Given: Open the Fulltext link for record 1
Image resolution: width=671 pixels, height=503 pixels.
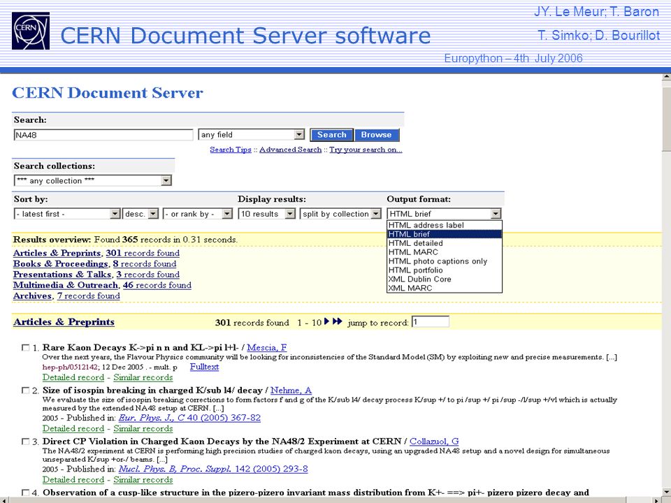Looking at the screenshot, I should coord(205,367).
